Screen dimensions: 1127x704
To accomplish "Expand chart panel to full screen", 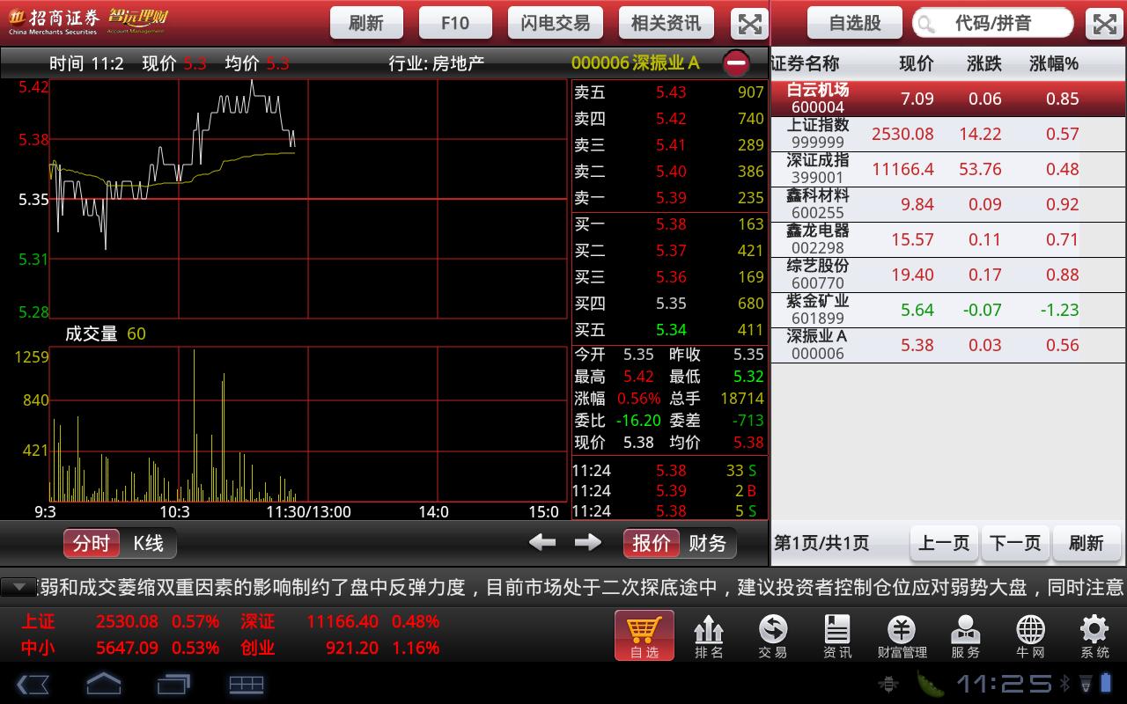I will coord(749,24).
